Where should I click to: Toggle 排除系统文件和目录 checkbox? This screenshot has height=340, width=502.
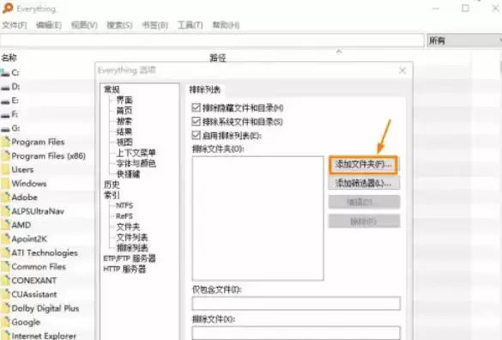click(196, 121)
